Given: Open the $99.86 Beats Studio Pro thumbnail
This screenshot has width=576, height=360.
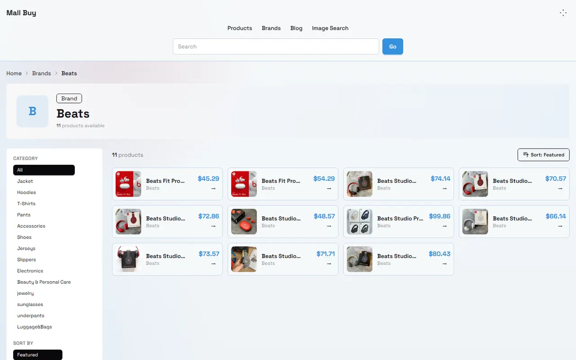Looking at the screenshot, I should tap(360, 221).
